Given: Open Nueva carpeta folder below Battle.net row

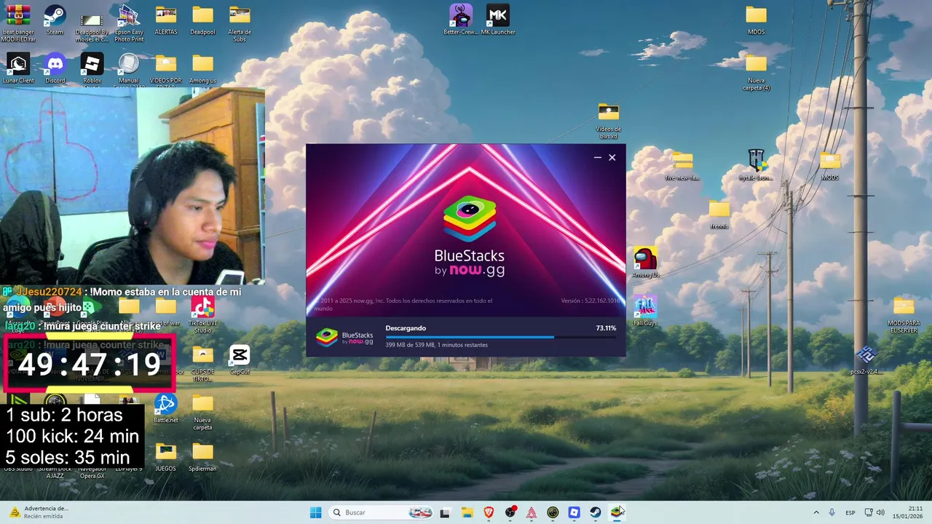Looking at the screenshot, I should coord(202,412).
